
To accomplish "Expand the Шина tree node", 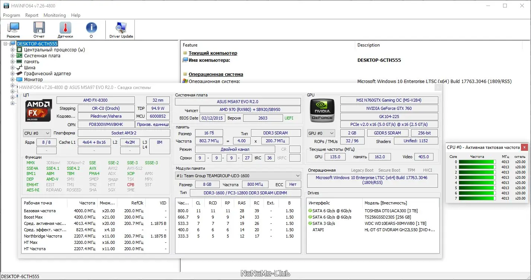I will (13, 68).
